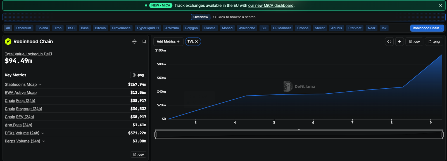Select the All chains tab
The height and width of the screenshot is (161, 447).
8,28
